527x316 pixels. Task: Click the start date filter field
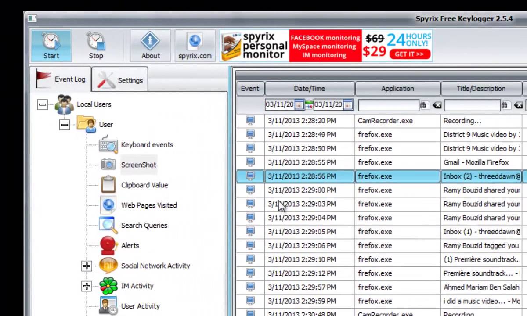click(x=280, y=104)
